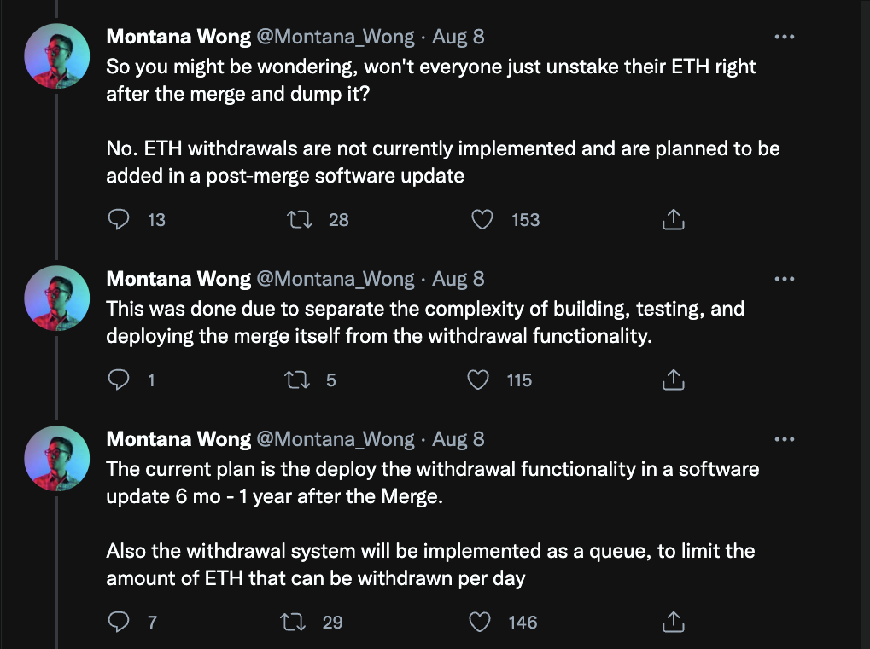The width and height of the screenshot is (870, 649).
Task: Share the first tweet about ETH withdrawals
Action: tap(674, 220)
